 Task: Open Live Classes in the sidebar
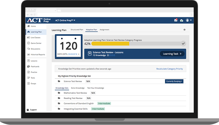point(36,37)
